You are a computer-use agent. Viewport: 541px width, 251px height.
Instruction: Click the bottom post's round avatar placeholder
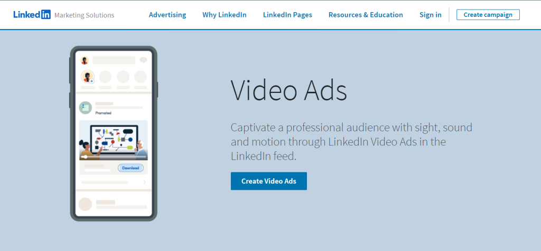coord(85,204)
